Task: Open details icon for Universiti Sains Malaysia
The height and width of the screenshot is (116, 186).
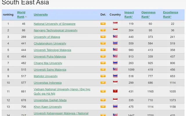Action: [103, 69]
